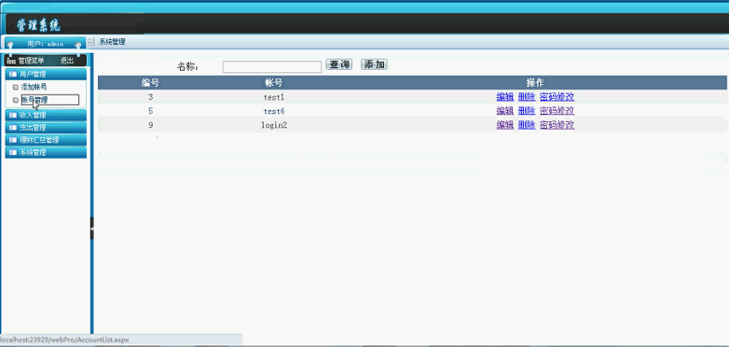Click the page icon next to 帐号管理
Image resolution: width=729 pixels, height=347 pixels.
click(15, 100)
